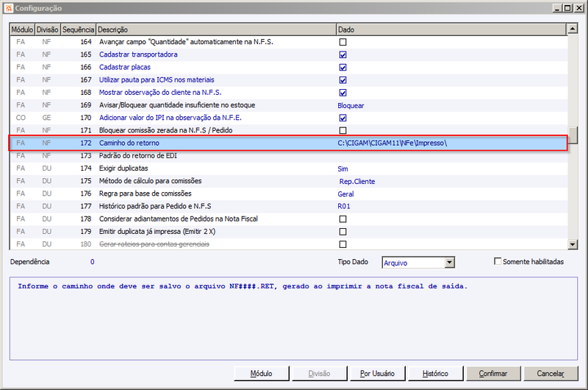Viewport: 588px width, 390px height.
Task: Toggle the Utilizar pauta para ICMS checkbox
Action: coord(343,80)
